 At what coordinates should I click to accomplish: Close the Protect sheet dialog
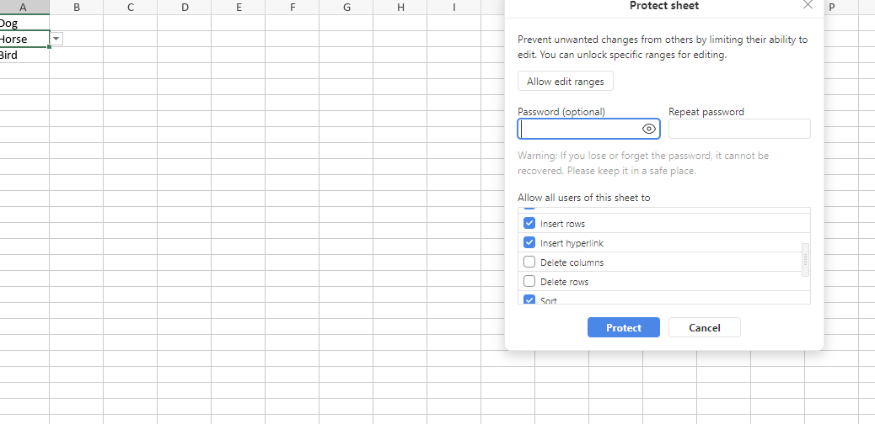[x=808, y=5]
